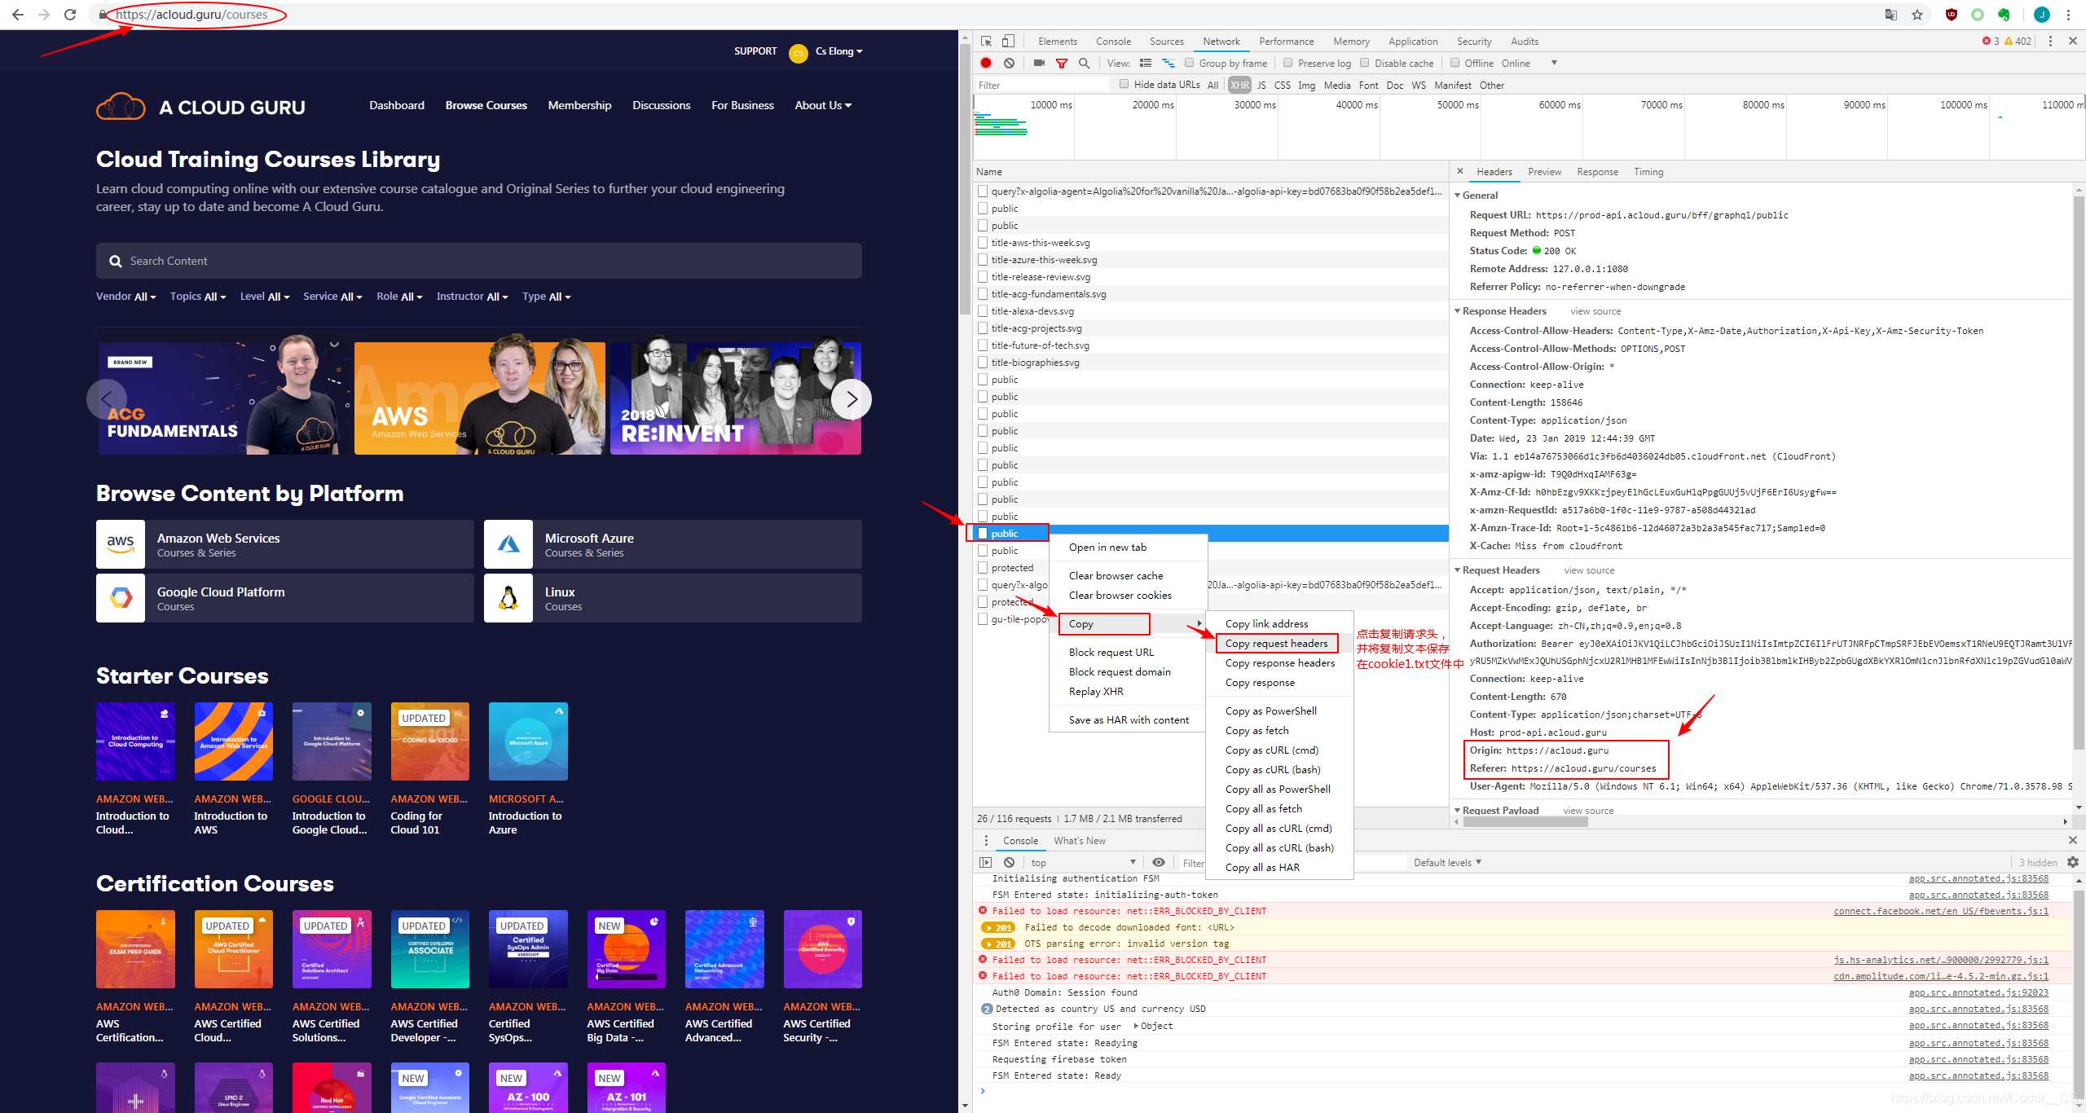Open the Chrome three-dot menu
The image size is (2086, 1113).
[2068, 15]
